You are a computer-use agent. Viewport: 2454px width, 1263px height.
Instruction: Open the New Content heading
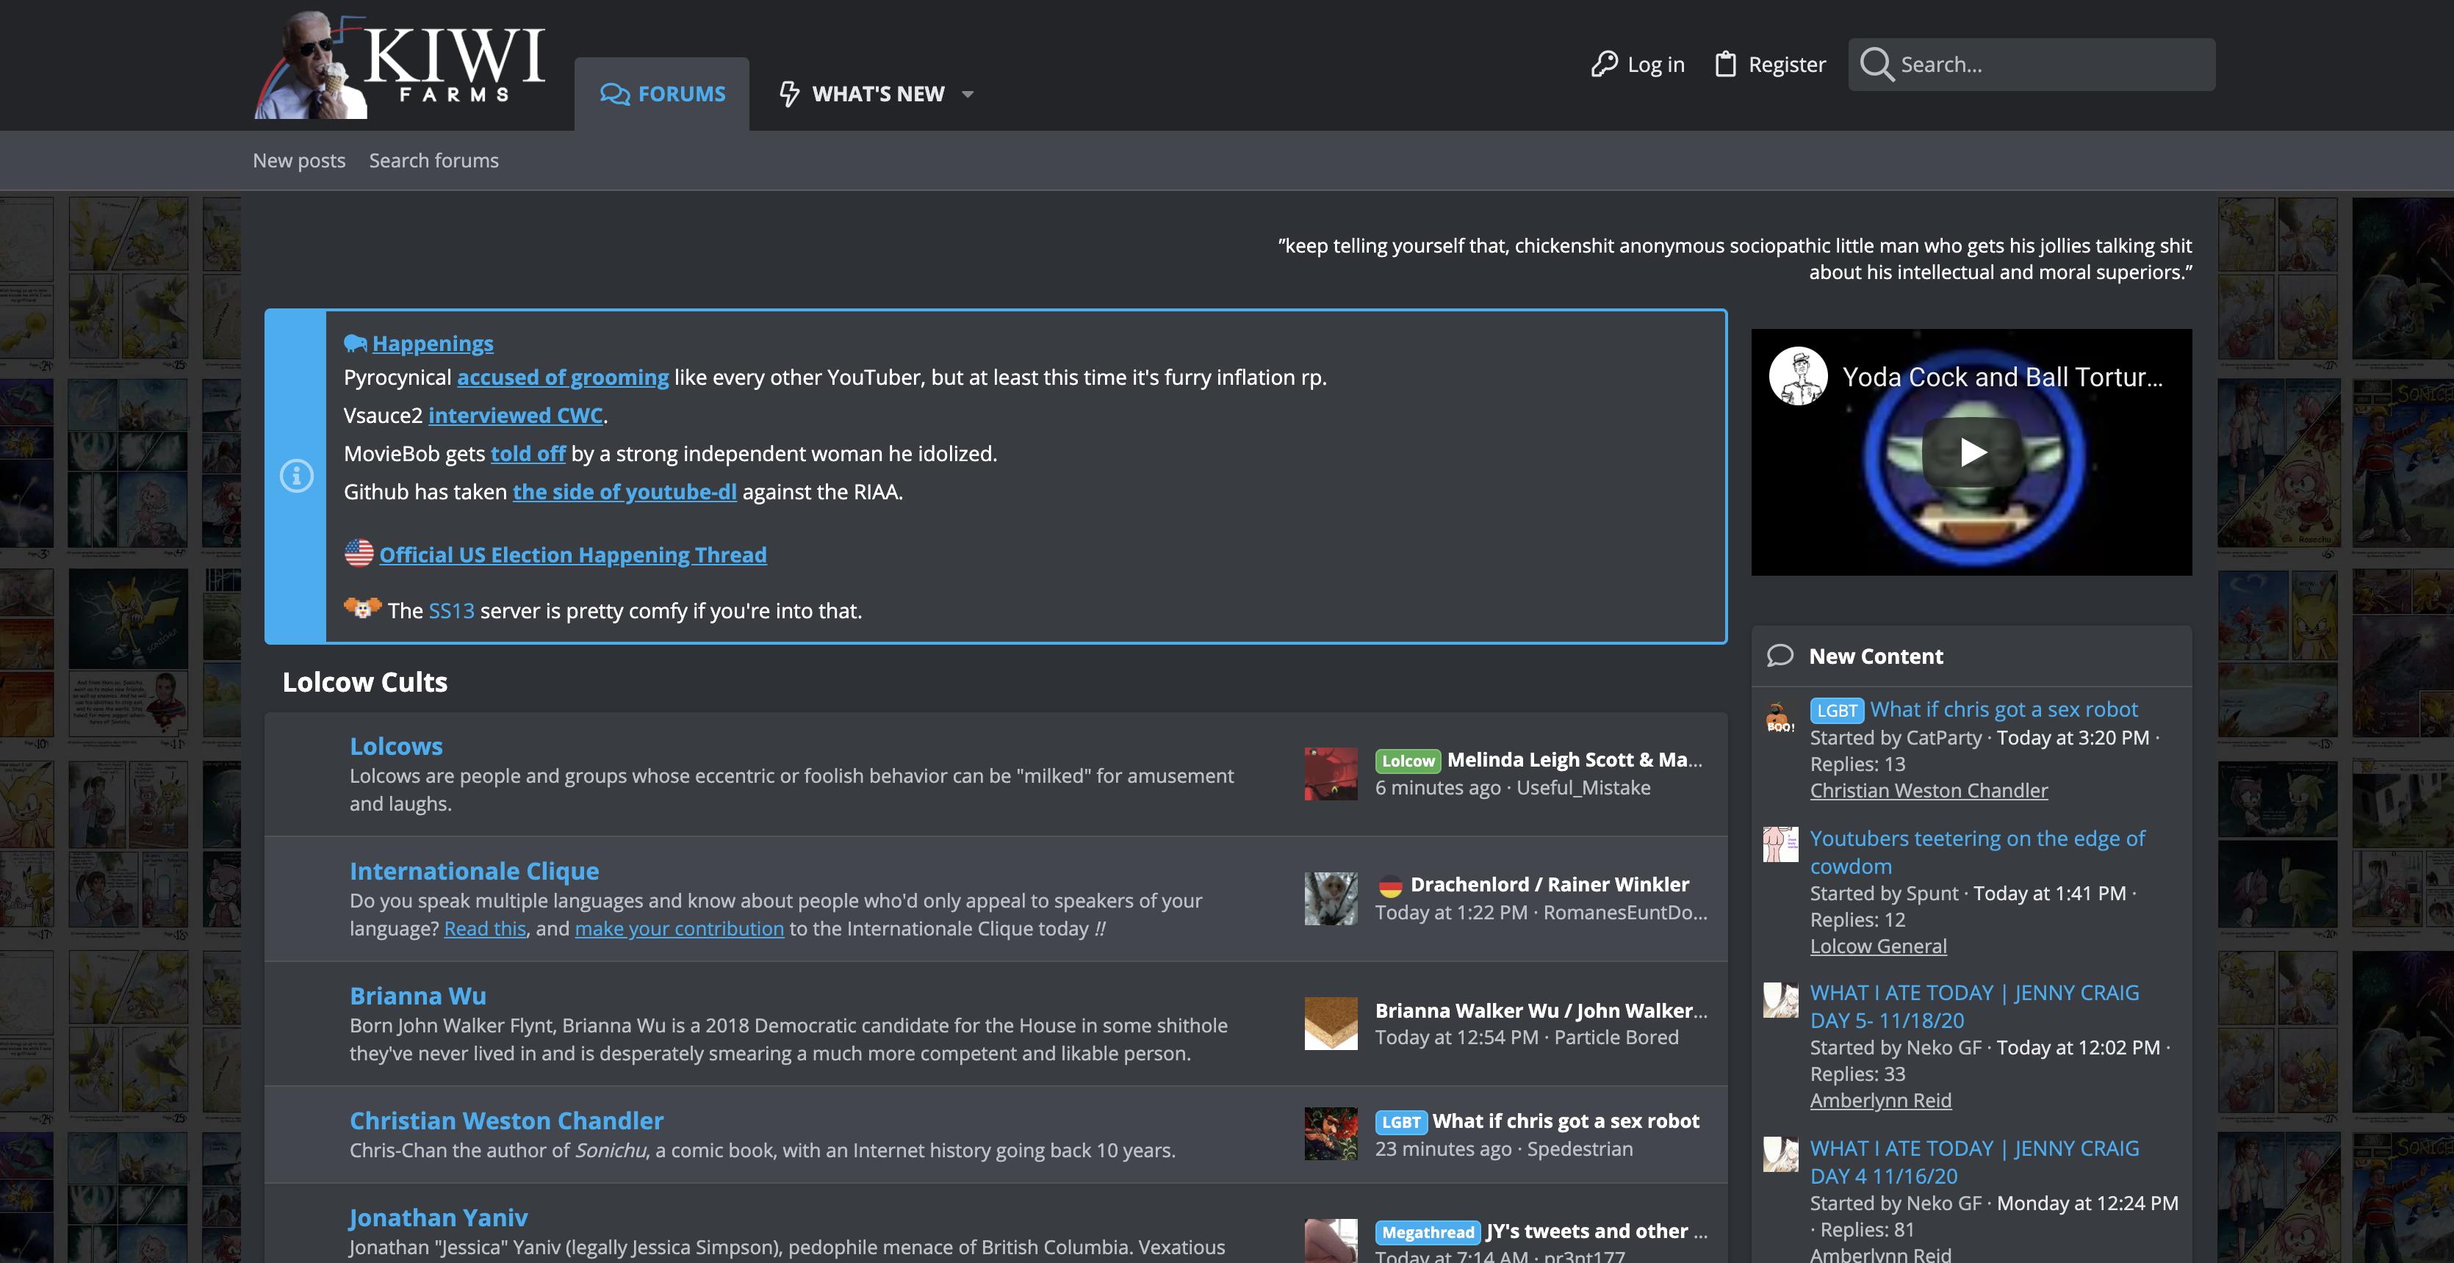1876,656
